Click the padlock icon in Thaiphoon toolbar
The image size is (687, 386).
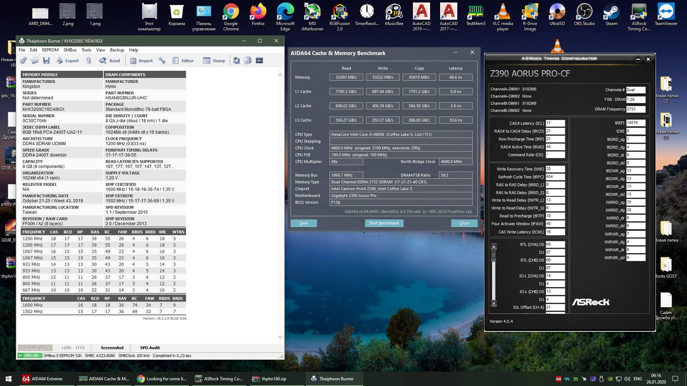pos(89,61)
